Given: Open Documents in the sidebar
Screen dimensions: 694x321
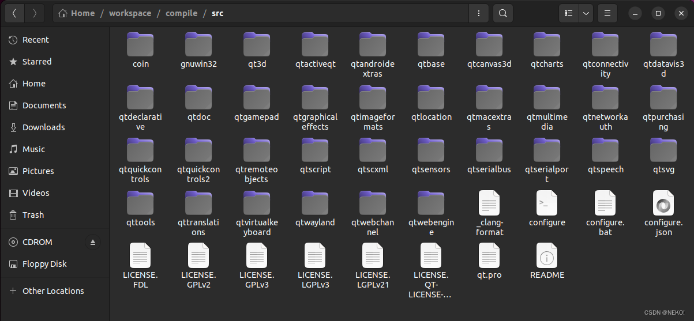Looking at the screenshot, I should [x=55, y=105].
